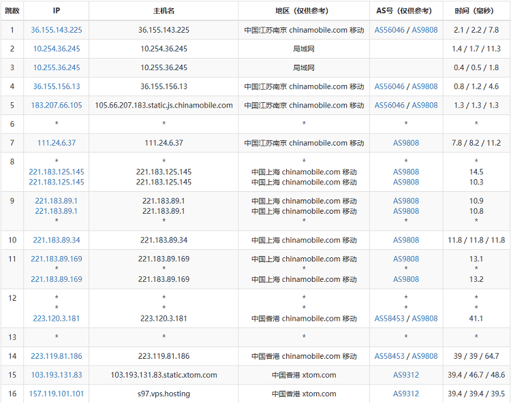Click 中国江苏南京 chinamobile.com 移动 region in hop 7
Viewport: 511px width, 403px height.
click(x=304, y=143)
